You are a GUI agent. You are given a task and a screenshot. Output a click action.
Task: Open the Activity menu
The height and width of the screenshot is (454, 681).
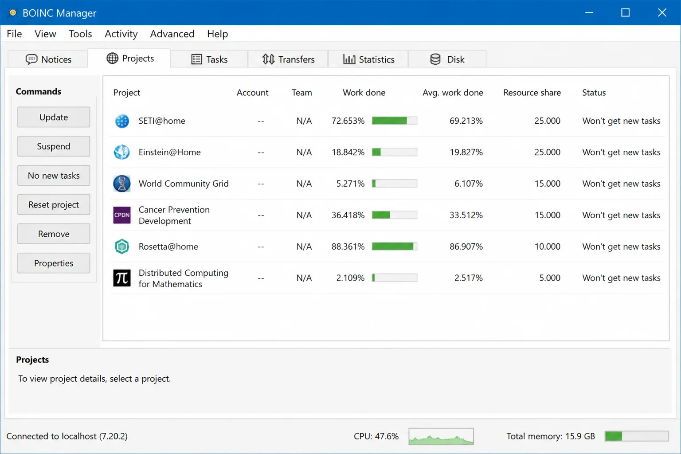coord(121,34)
